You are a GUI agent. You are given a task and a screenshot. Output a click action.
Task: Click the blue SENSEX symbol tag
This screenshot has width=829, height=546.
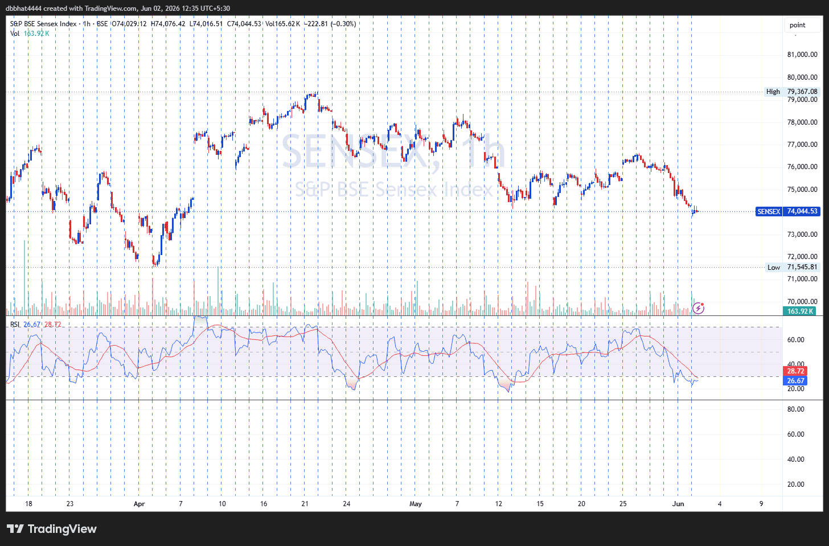point(769,211)
